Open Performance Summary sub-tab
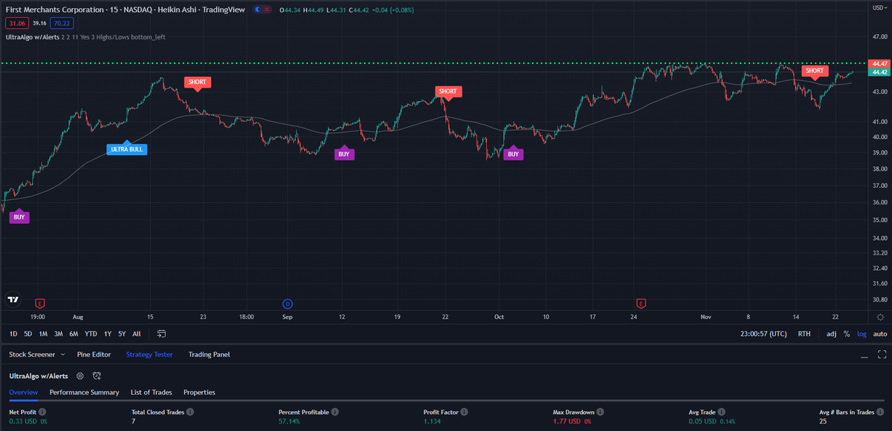Image resolution: width=892 pixels, height=431 pixels. (x=84, y=392)
